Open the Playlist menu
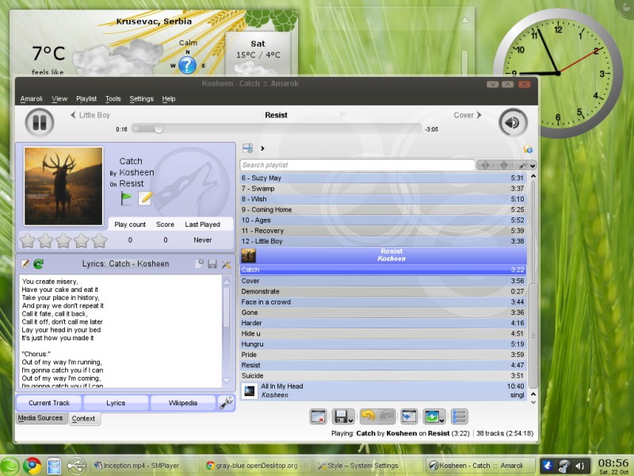 86,98
